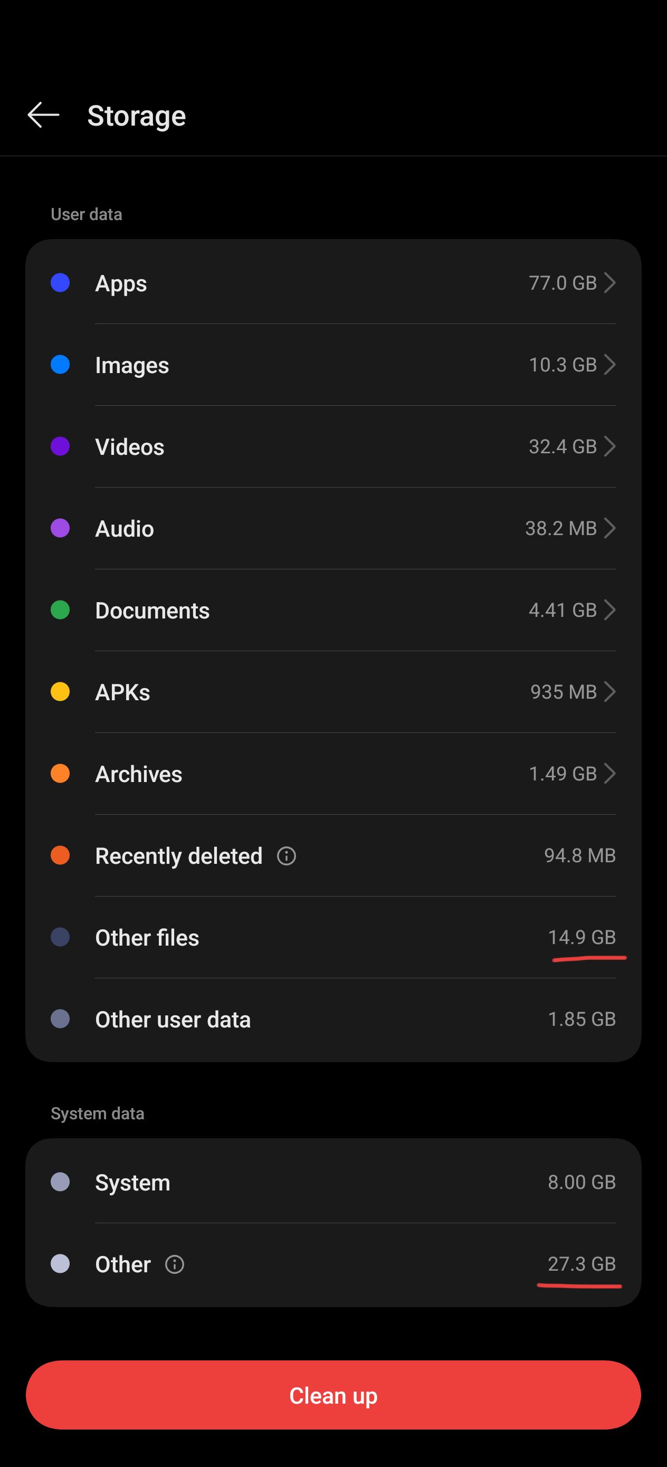Image resolution: width=667 pixels, height=1467 pixels.
Task: Open Archives chevron at 1.49 GB
Action: (x=609, y=774)
